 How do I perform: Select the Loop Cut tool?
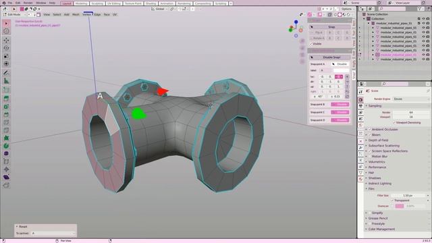(6, 122)
